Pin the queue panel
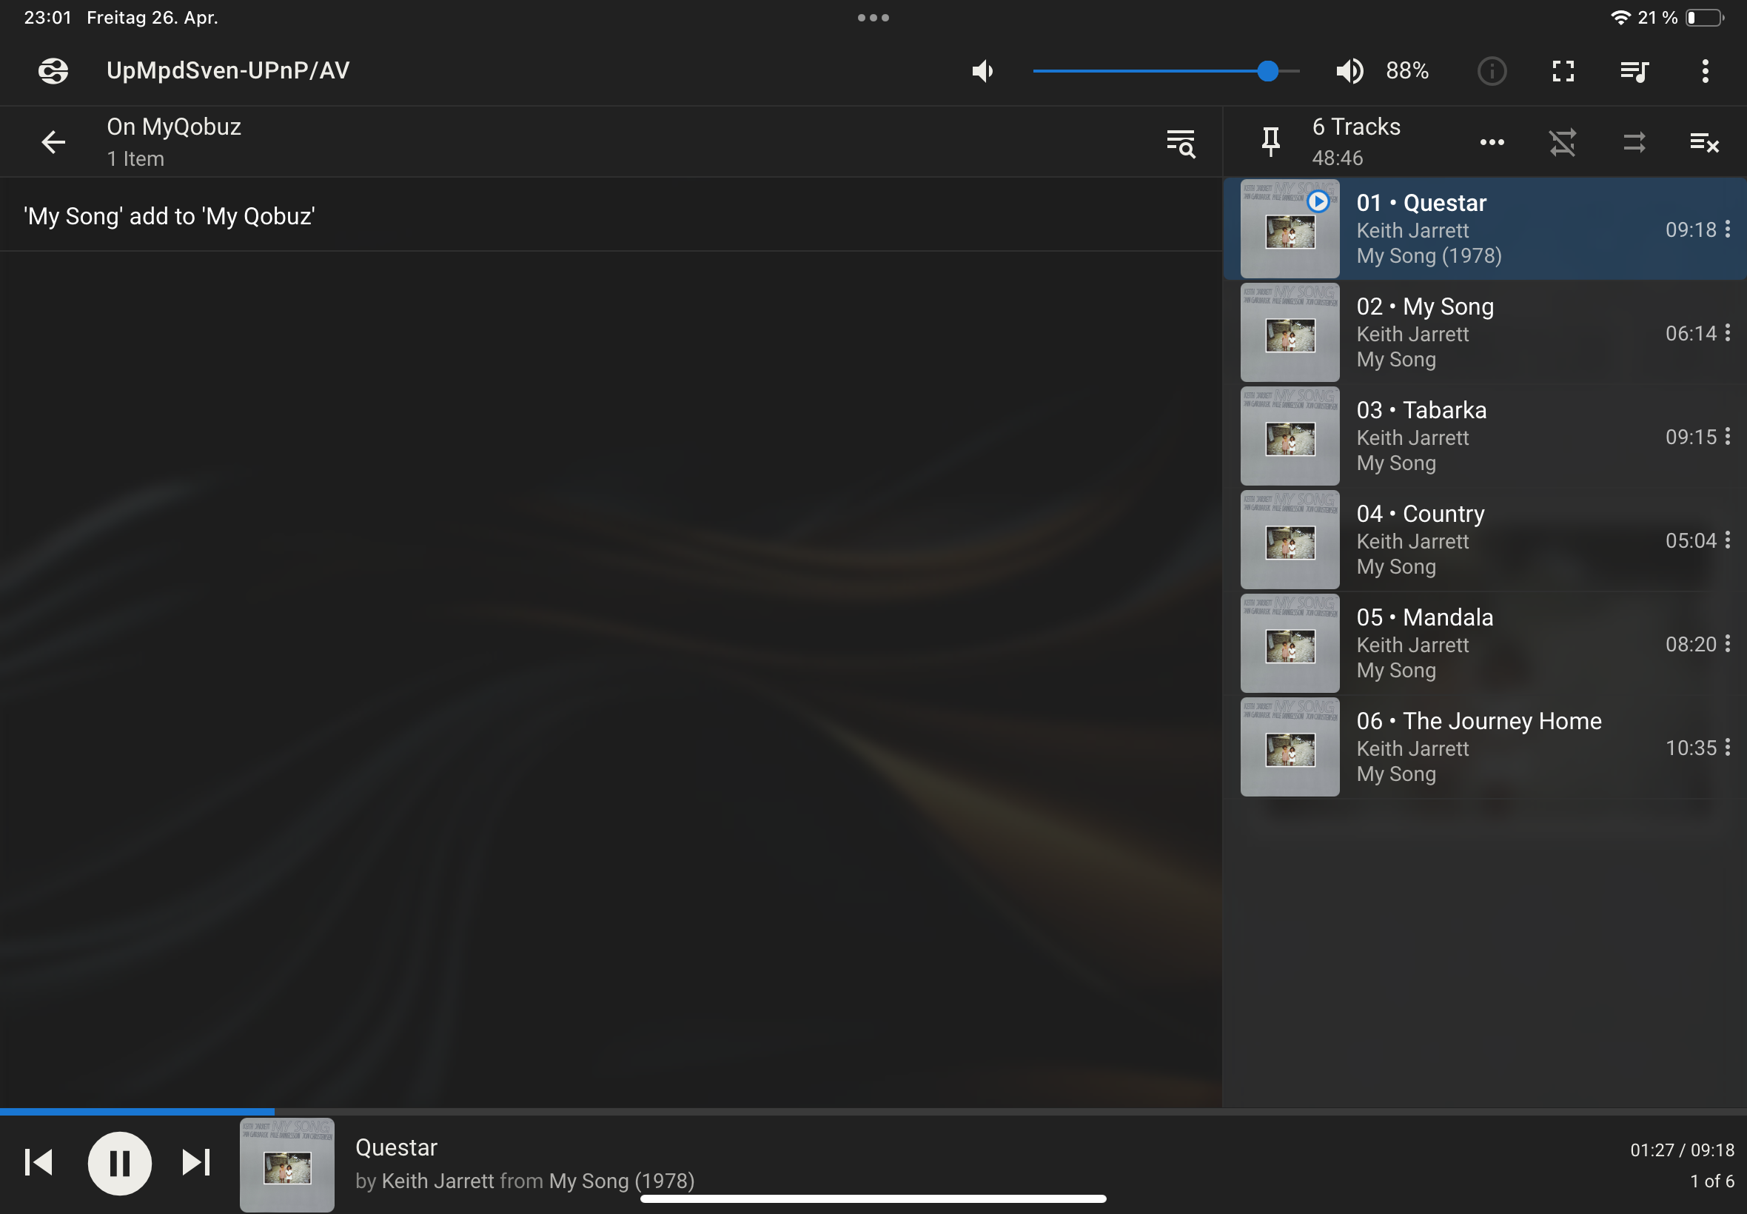This screenshot has width=1747, height=1214. [x=1270, y=142]
